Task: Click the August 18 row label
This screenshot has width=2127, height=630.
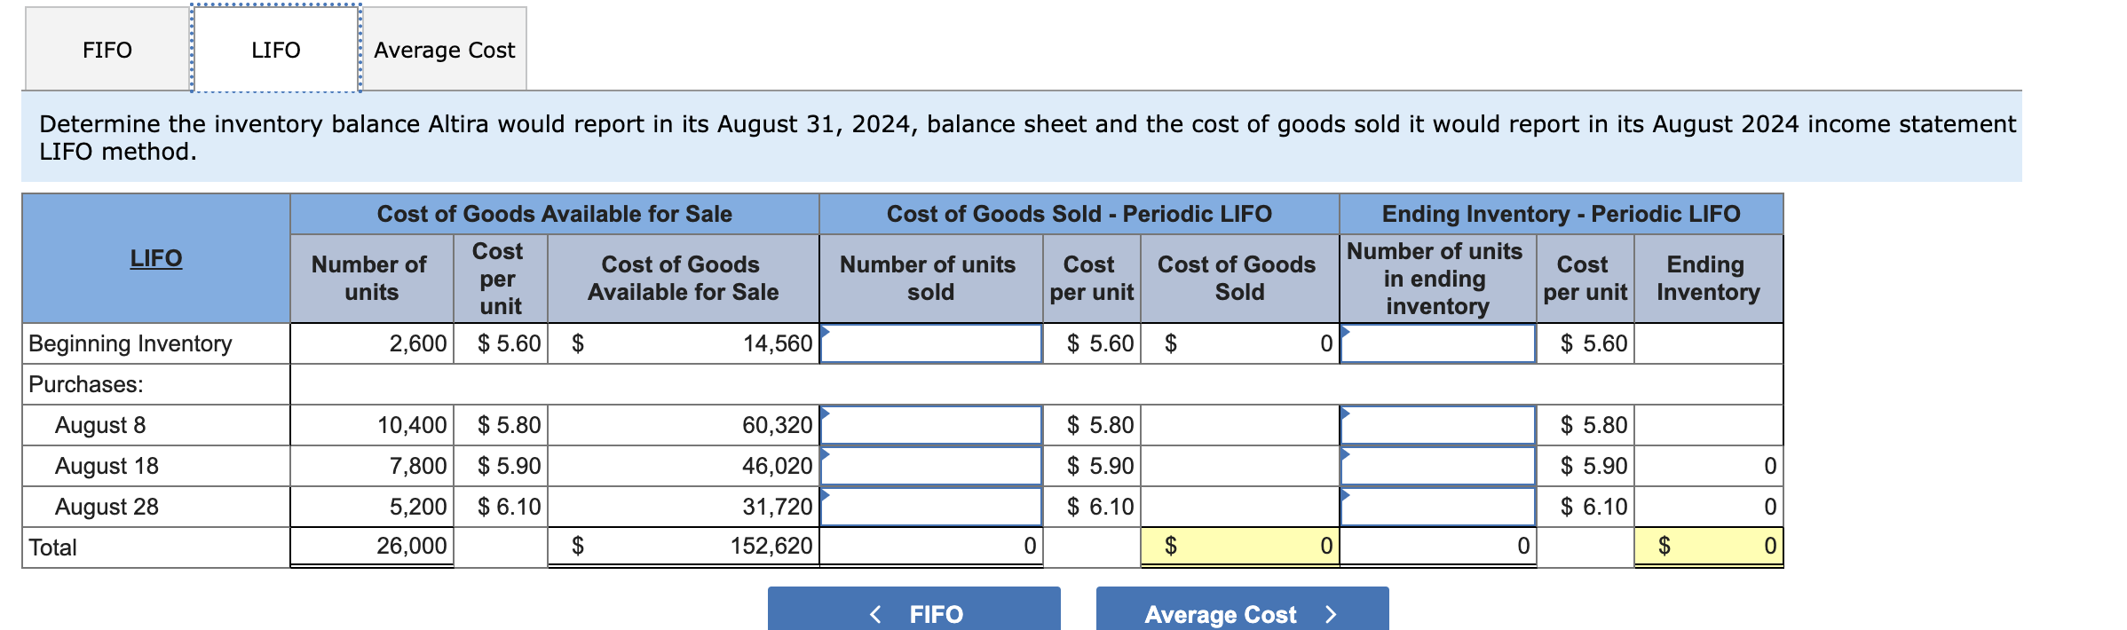Action: (x=107, y=466)
